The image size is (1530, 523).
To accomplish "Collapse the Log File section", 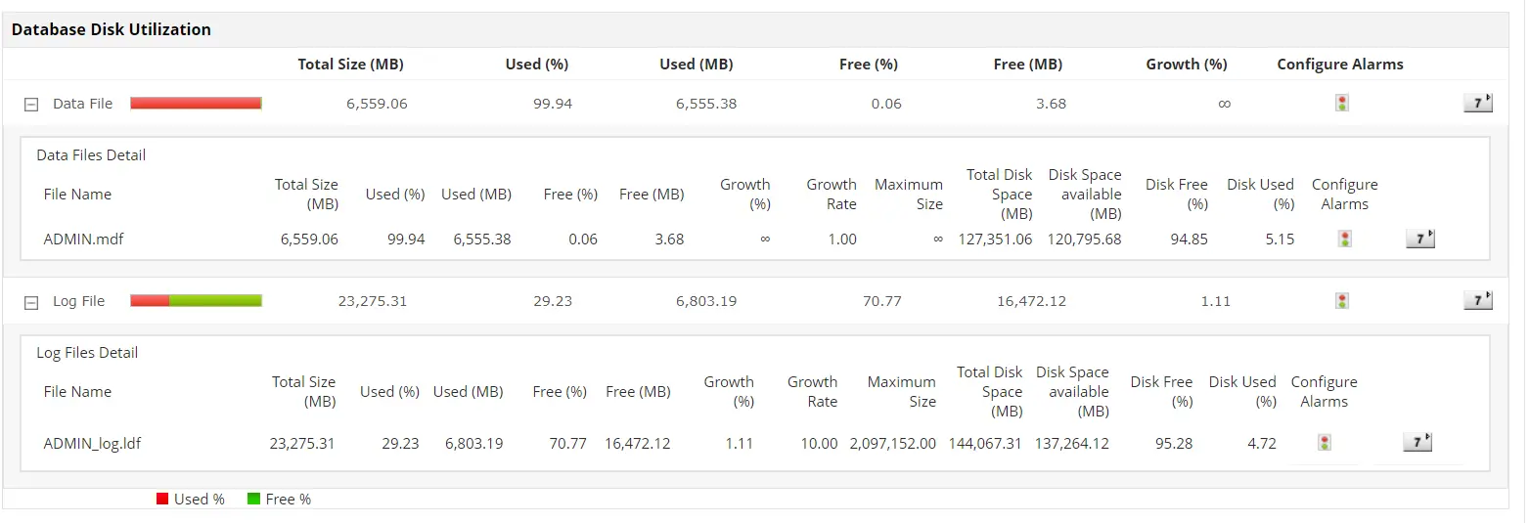I will click(31, 302).
